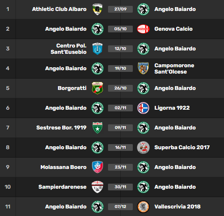The image size is (224, 216).
Task: Select the Borgoratti shield logo
Action: click(98, 88)
